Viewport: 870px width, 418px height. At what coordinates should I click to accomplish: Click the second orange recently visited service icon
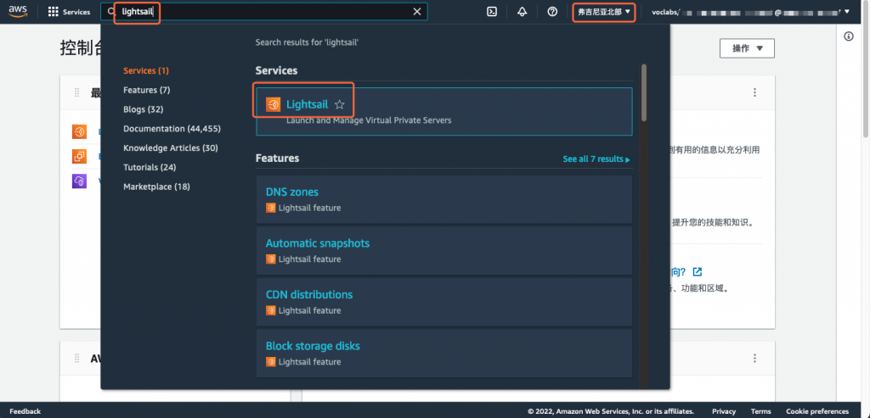tap(79, 157)
